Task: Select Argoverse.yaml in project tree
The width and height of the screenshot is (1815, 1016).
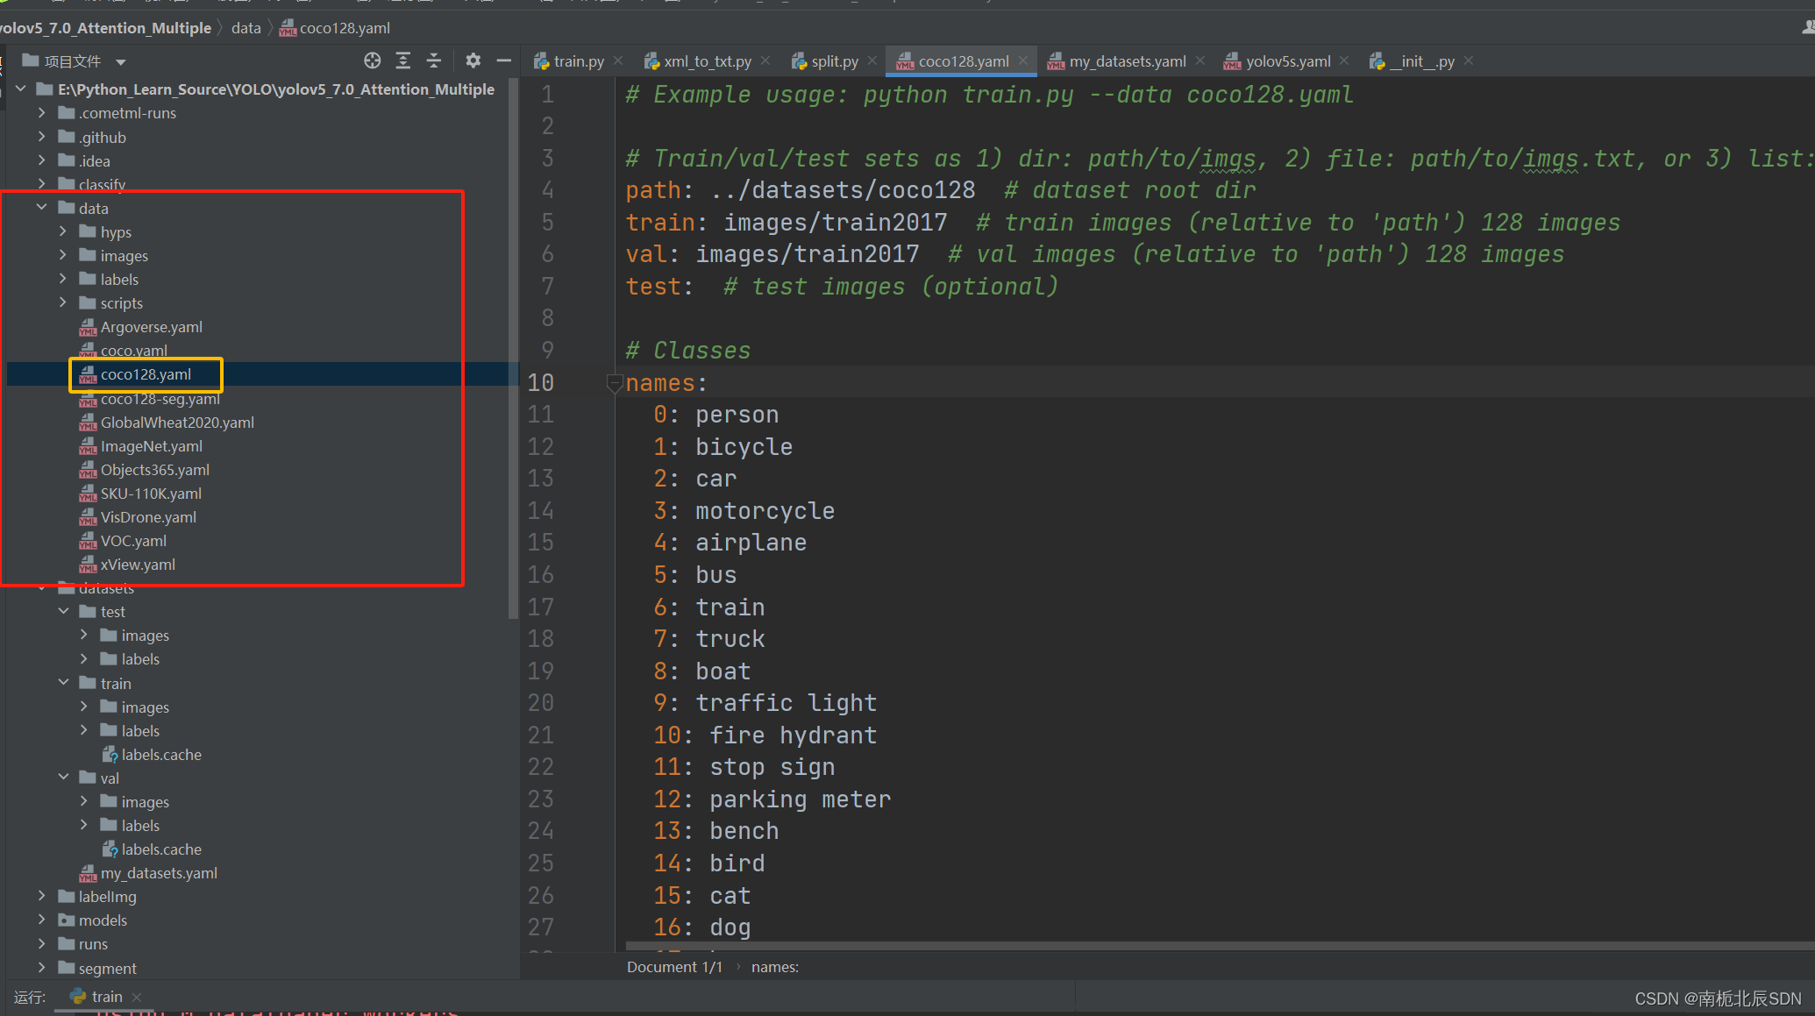Action: [x=151, y=327]
